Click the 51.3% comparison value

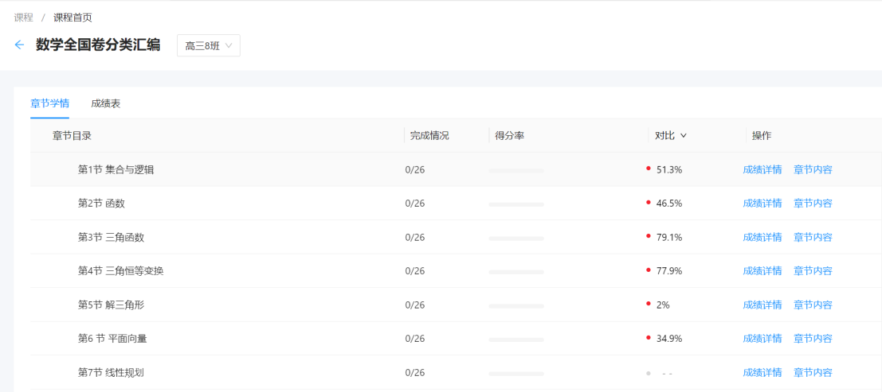pyautogui.click(x=669, y=169)
